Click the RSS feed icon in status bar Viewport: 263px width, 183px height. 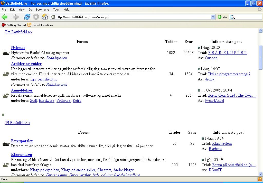coord(260,179)
